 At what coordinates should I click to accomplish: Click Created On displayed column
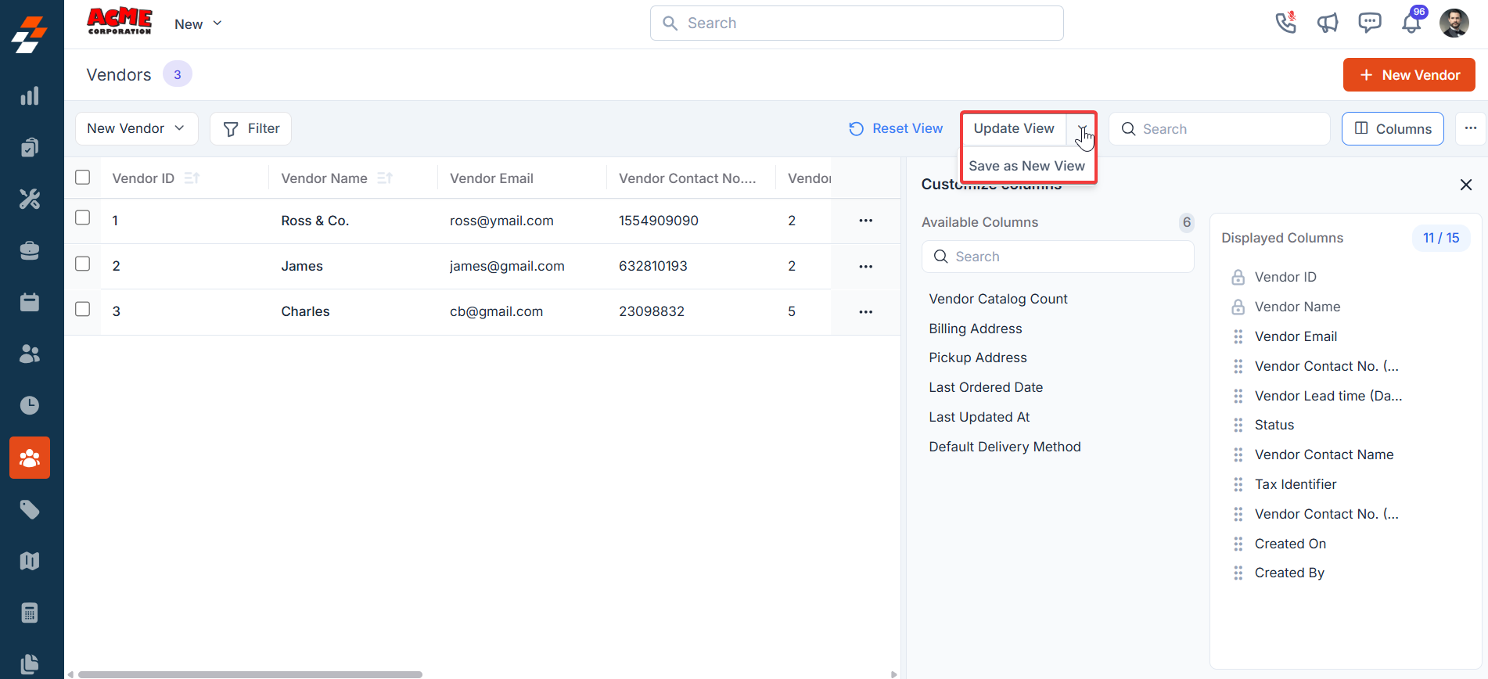(1291, 544)
